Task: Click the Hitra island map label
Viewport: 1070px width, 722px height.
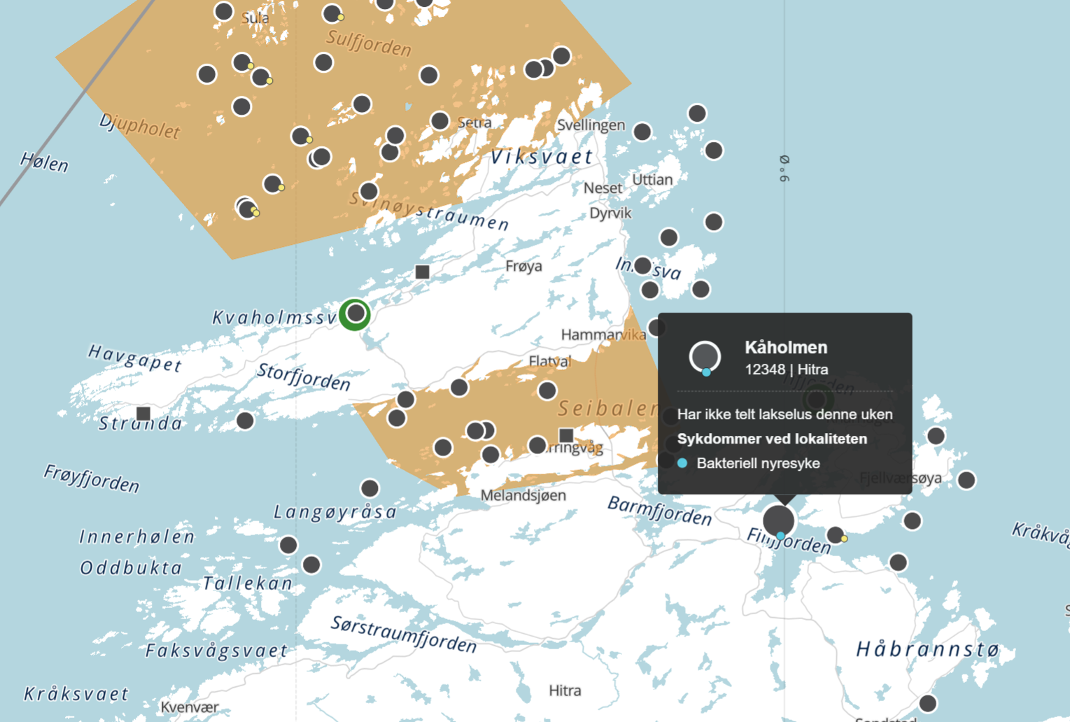Action: point(565,691)
